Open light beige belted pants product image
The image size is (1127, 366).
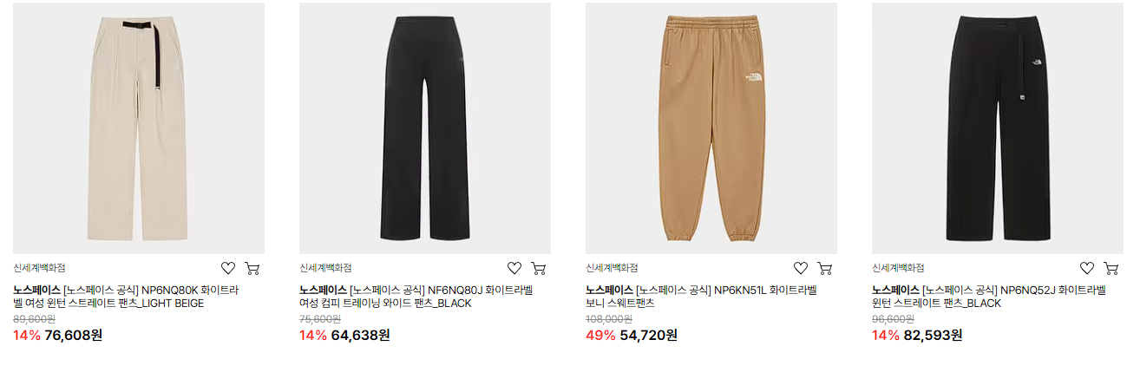[139, 128]
